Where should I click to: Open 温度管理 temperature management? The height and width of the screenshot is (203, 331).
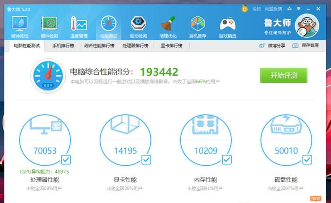pos(79,25)
